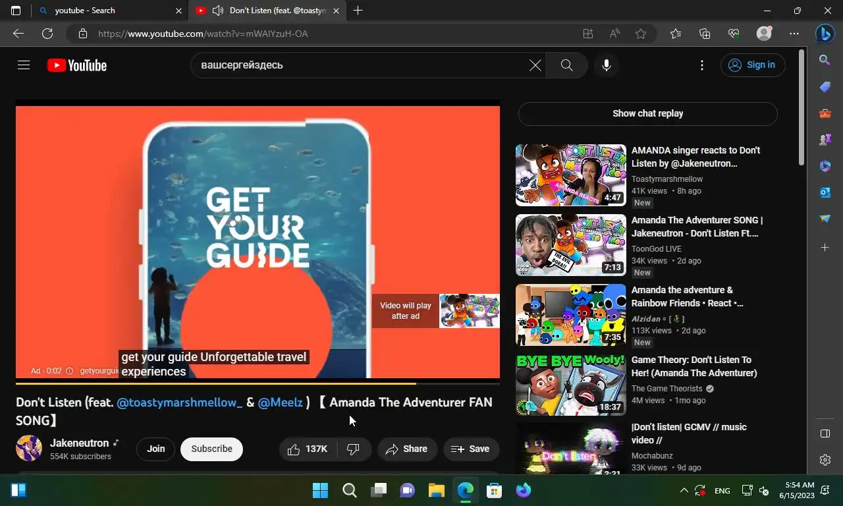Open Browser essentials heart icon
Viewport: 843px width, 506px height.
point(734,34)
